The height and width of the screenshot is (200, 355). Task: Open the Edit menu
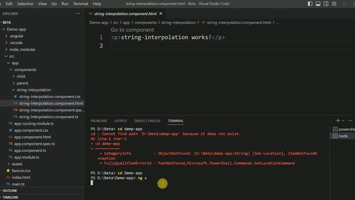point(9,4)
